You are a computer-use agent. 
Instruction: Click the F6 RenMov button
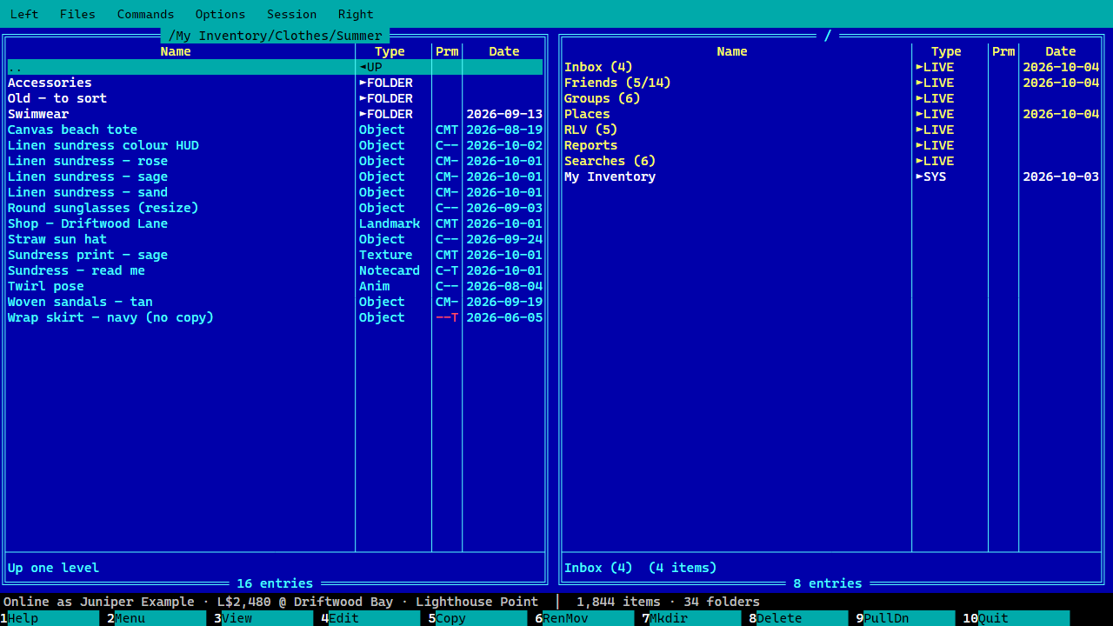[x=584, y=618]
